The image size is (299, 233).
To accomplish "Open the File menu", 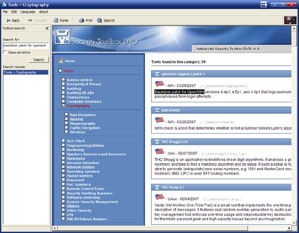I will click(5, 11).
